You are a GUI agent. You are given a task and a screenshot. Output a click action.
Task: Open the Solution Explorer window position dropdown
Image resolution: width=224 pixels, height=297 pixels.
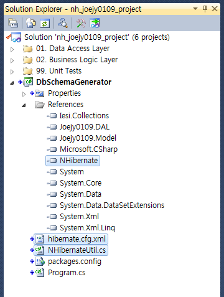tap(195, 9)
